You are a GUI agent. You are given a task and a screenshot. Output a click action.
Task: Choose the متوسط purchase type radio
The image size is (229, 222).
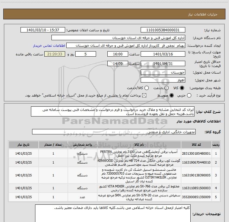172,96
